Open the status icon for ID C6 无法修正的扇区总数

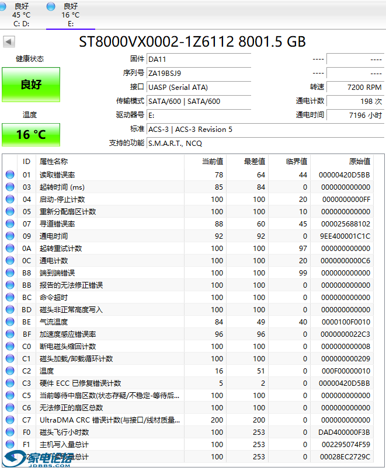coord(10,407)
